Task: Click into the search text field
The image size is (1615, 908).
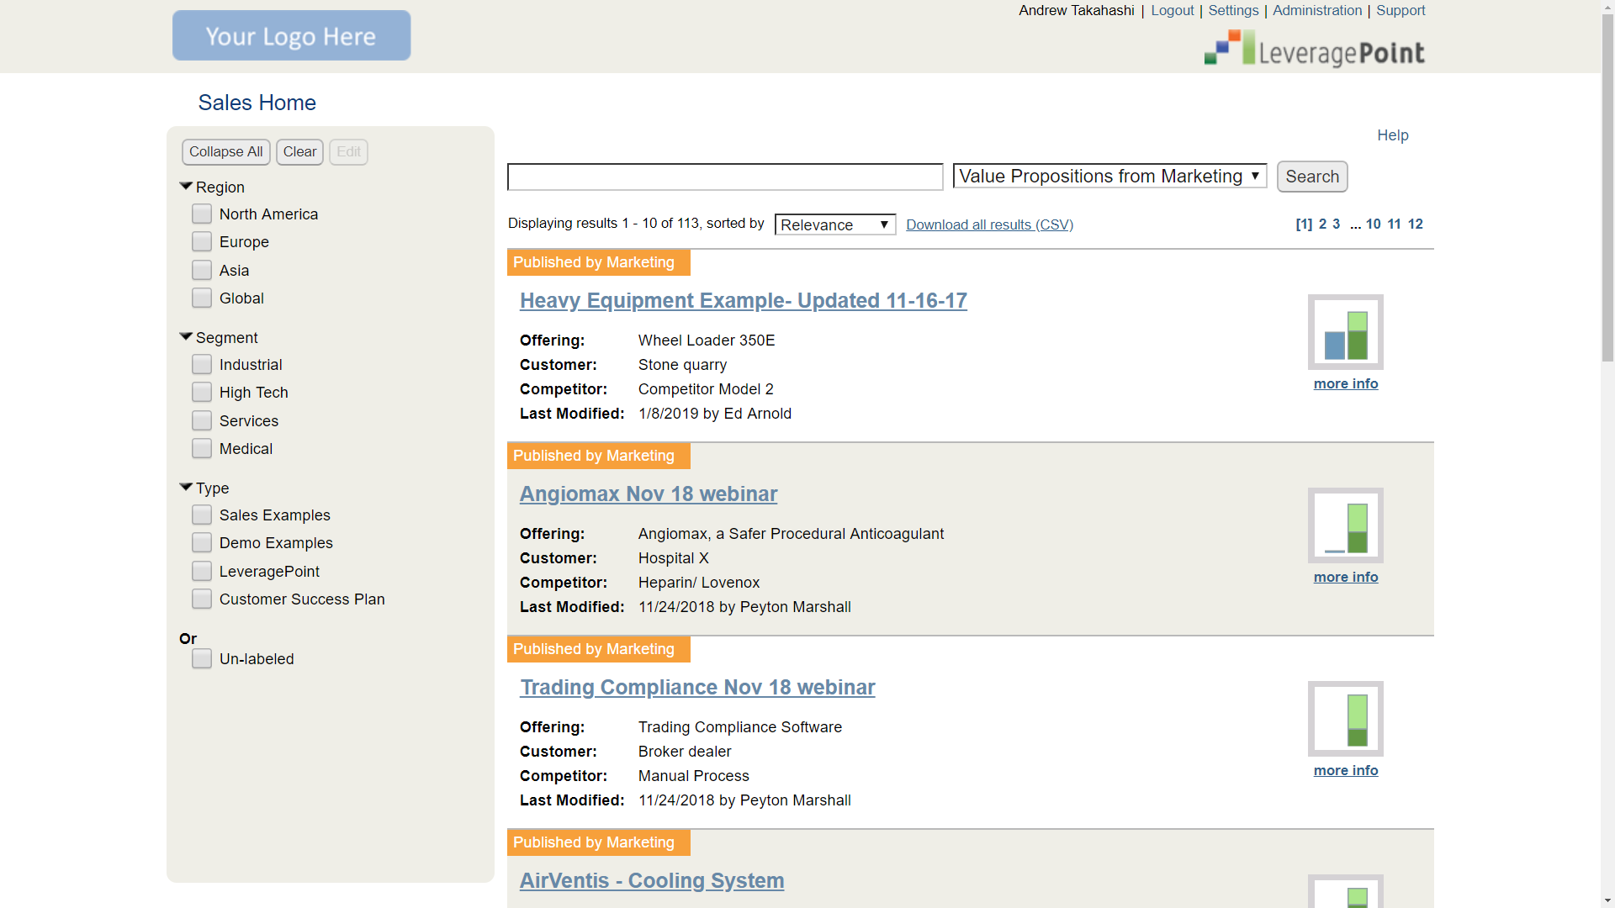Action: [x=725, y=177]
